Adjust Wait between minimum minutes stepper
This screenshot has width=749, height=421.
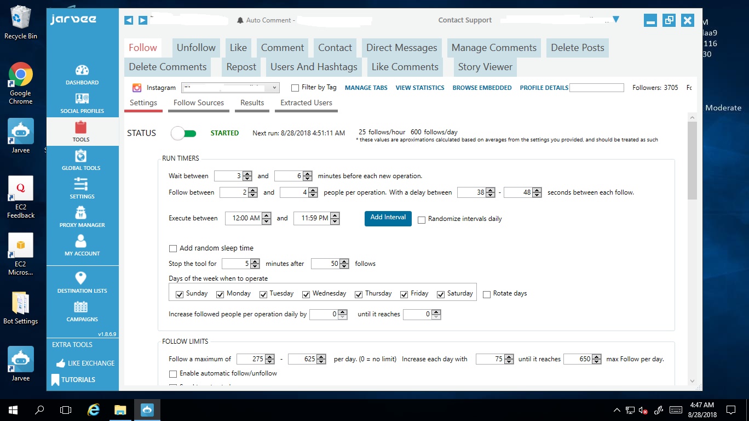pos(247,176)
